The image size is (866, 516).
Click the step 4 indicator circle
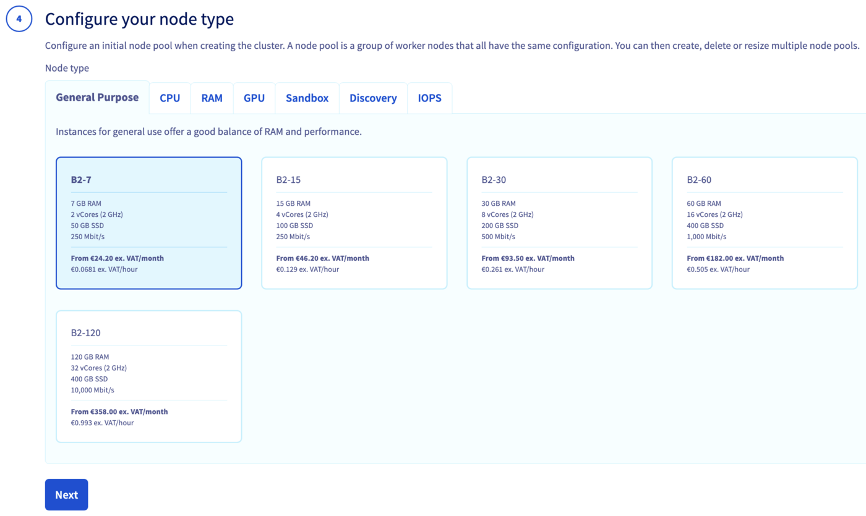tap(19, 19)
